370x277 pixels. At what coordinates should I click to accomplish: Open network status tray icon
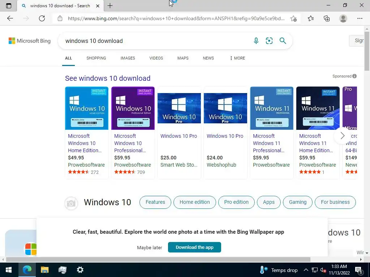315,270
